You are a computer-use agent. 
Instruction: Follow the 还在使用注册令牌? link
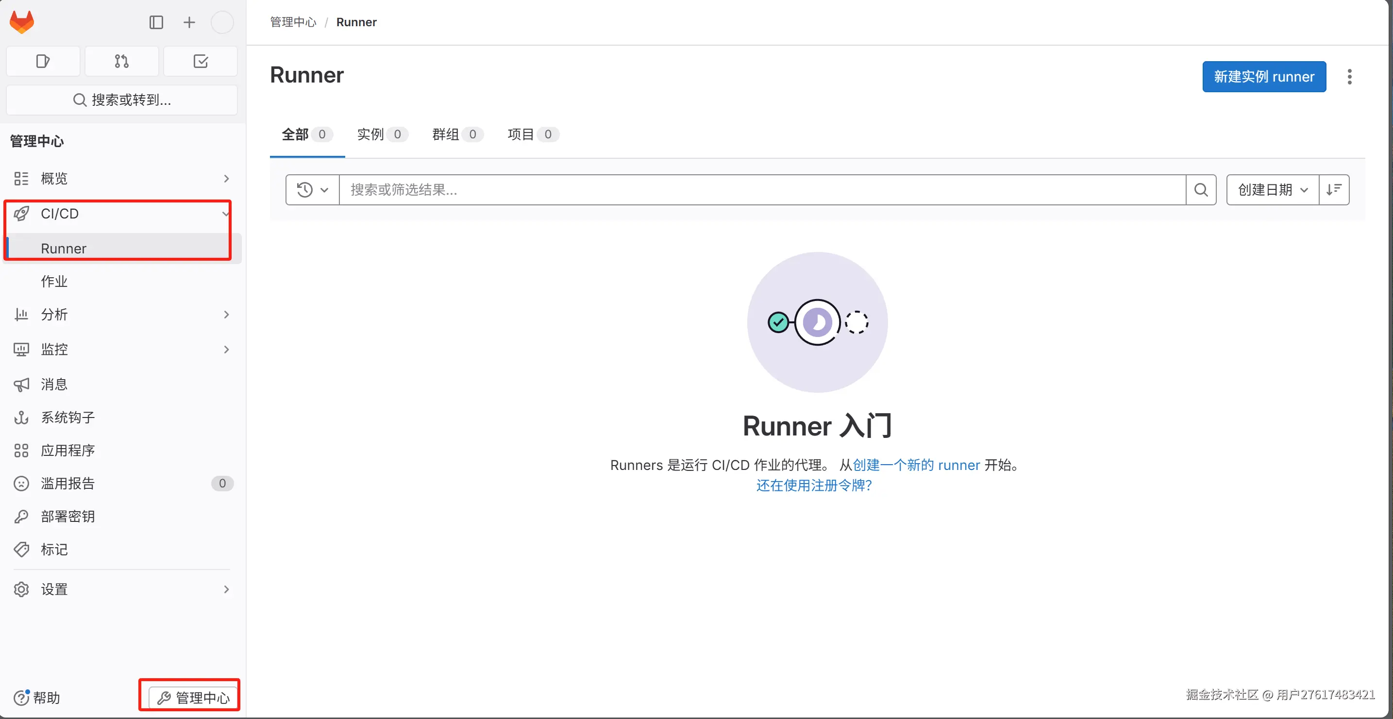coord(814,485)
